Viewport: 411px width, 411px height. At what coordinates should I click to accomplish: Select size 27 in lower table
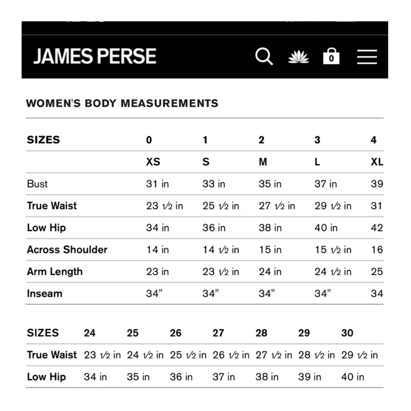click(x=218, y=333)
